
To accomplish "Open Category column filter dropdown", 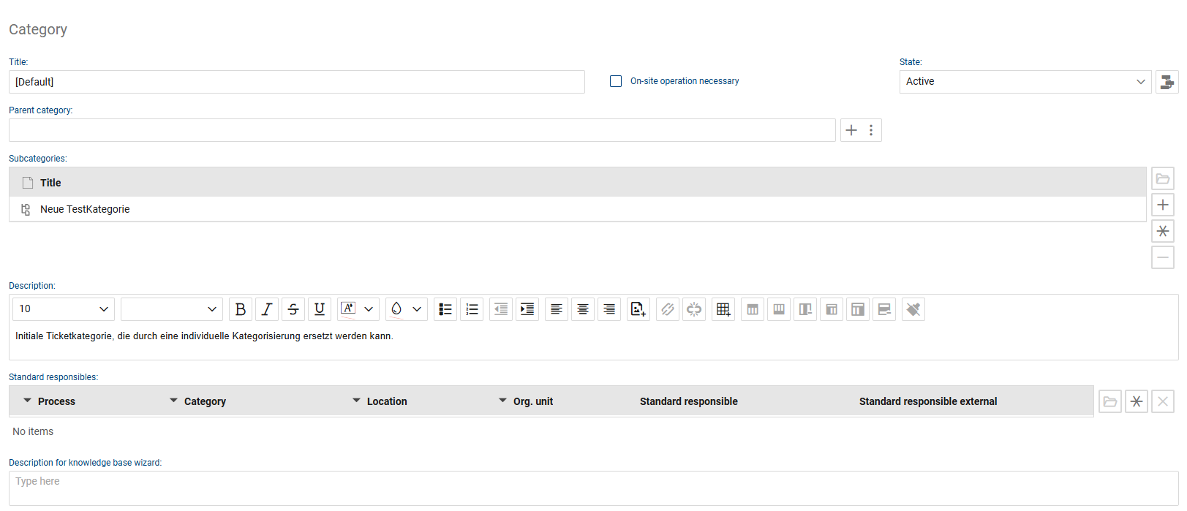I will point(173,401).
